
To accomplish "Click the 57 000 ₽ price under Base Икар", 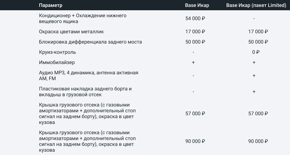I will pos(195,113).
